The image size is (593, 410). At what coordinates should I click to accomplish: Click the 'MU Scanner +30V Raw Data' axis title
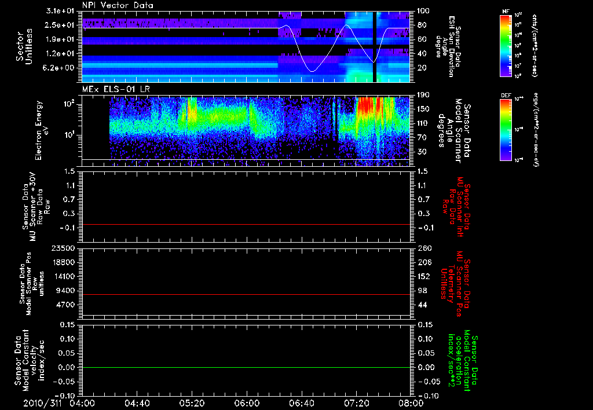click(x=35, y=207)
